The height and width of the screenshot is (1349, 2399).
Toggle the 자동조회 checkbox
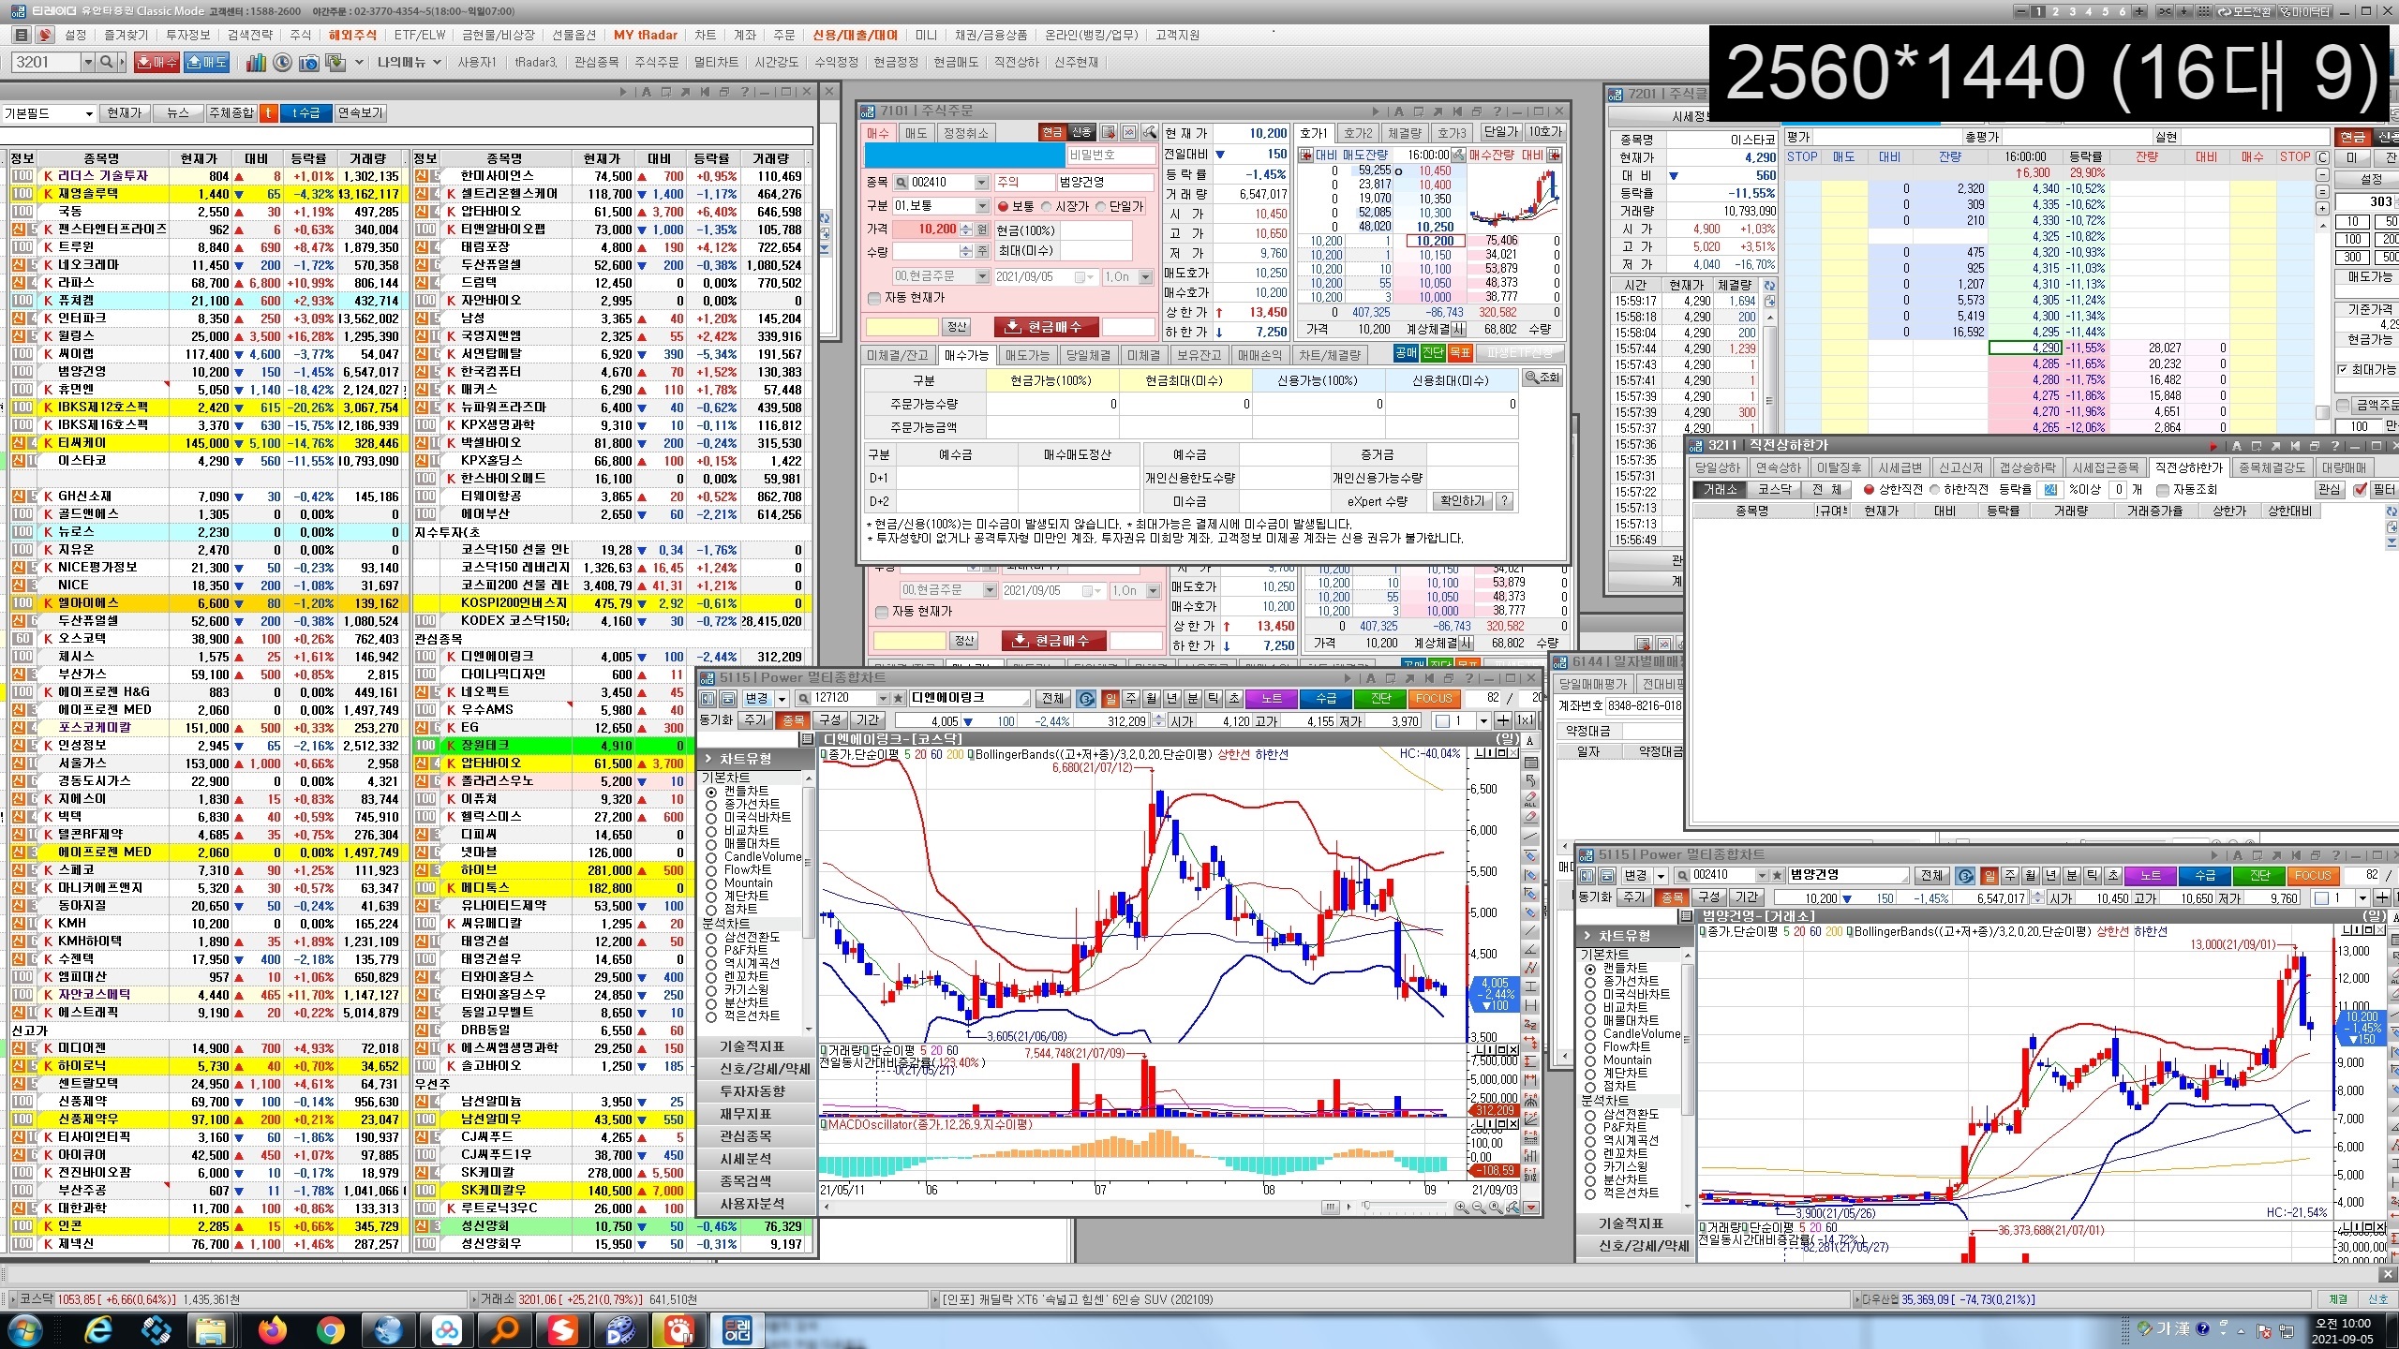click(2164, 490)
